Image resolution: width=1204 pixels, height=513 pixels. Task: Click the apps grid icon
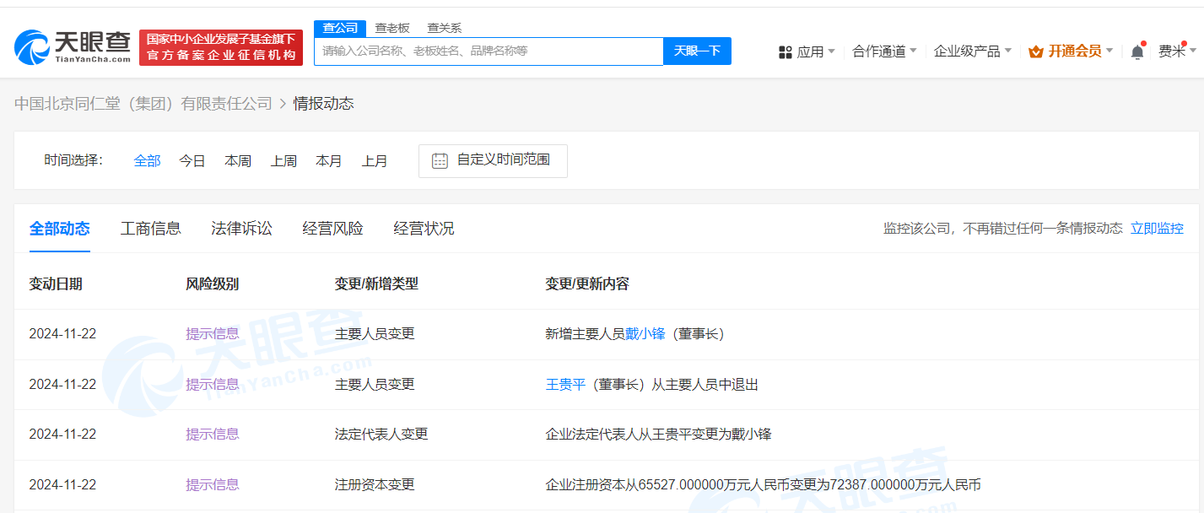click(x=785, y=51)
